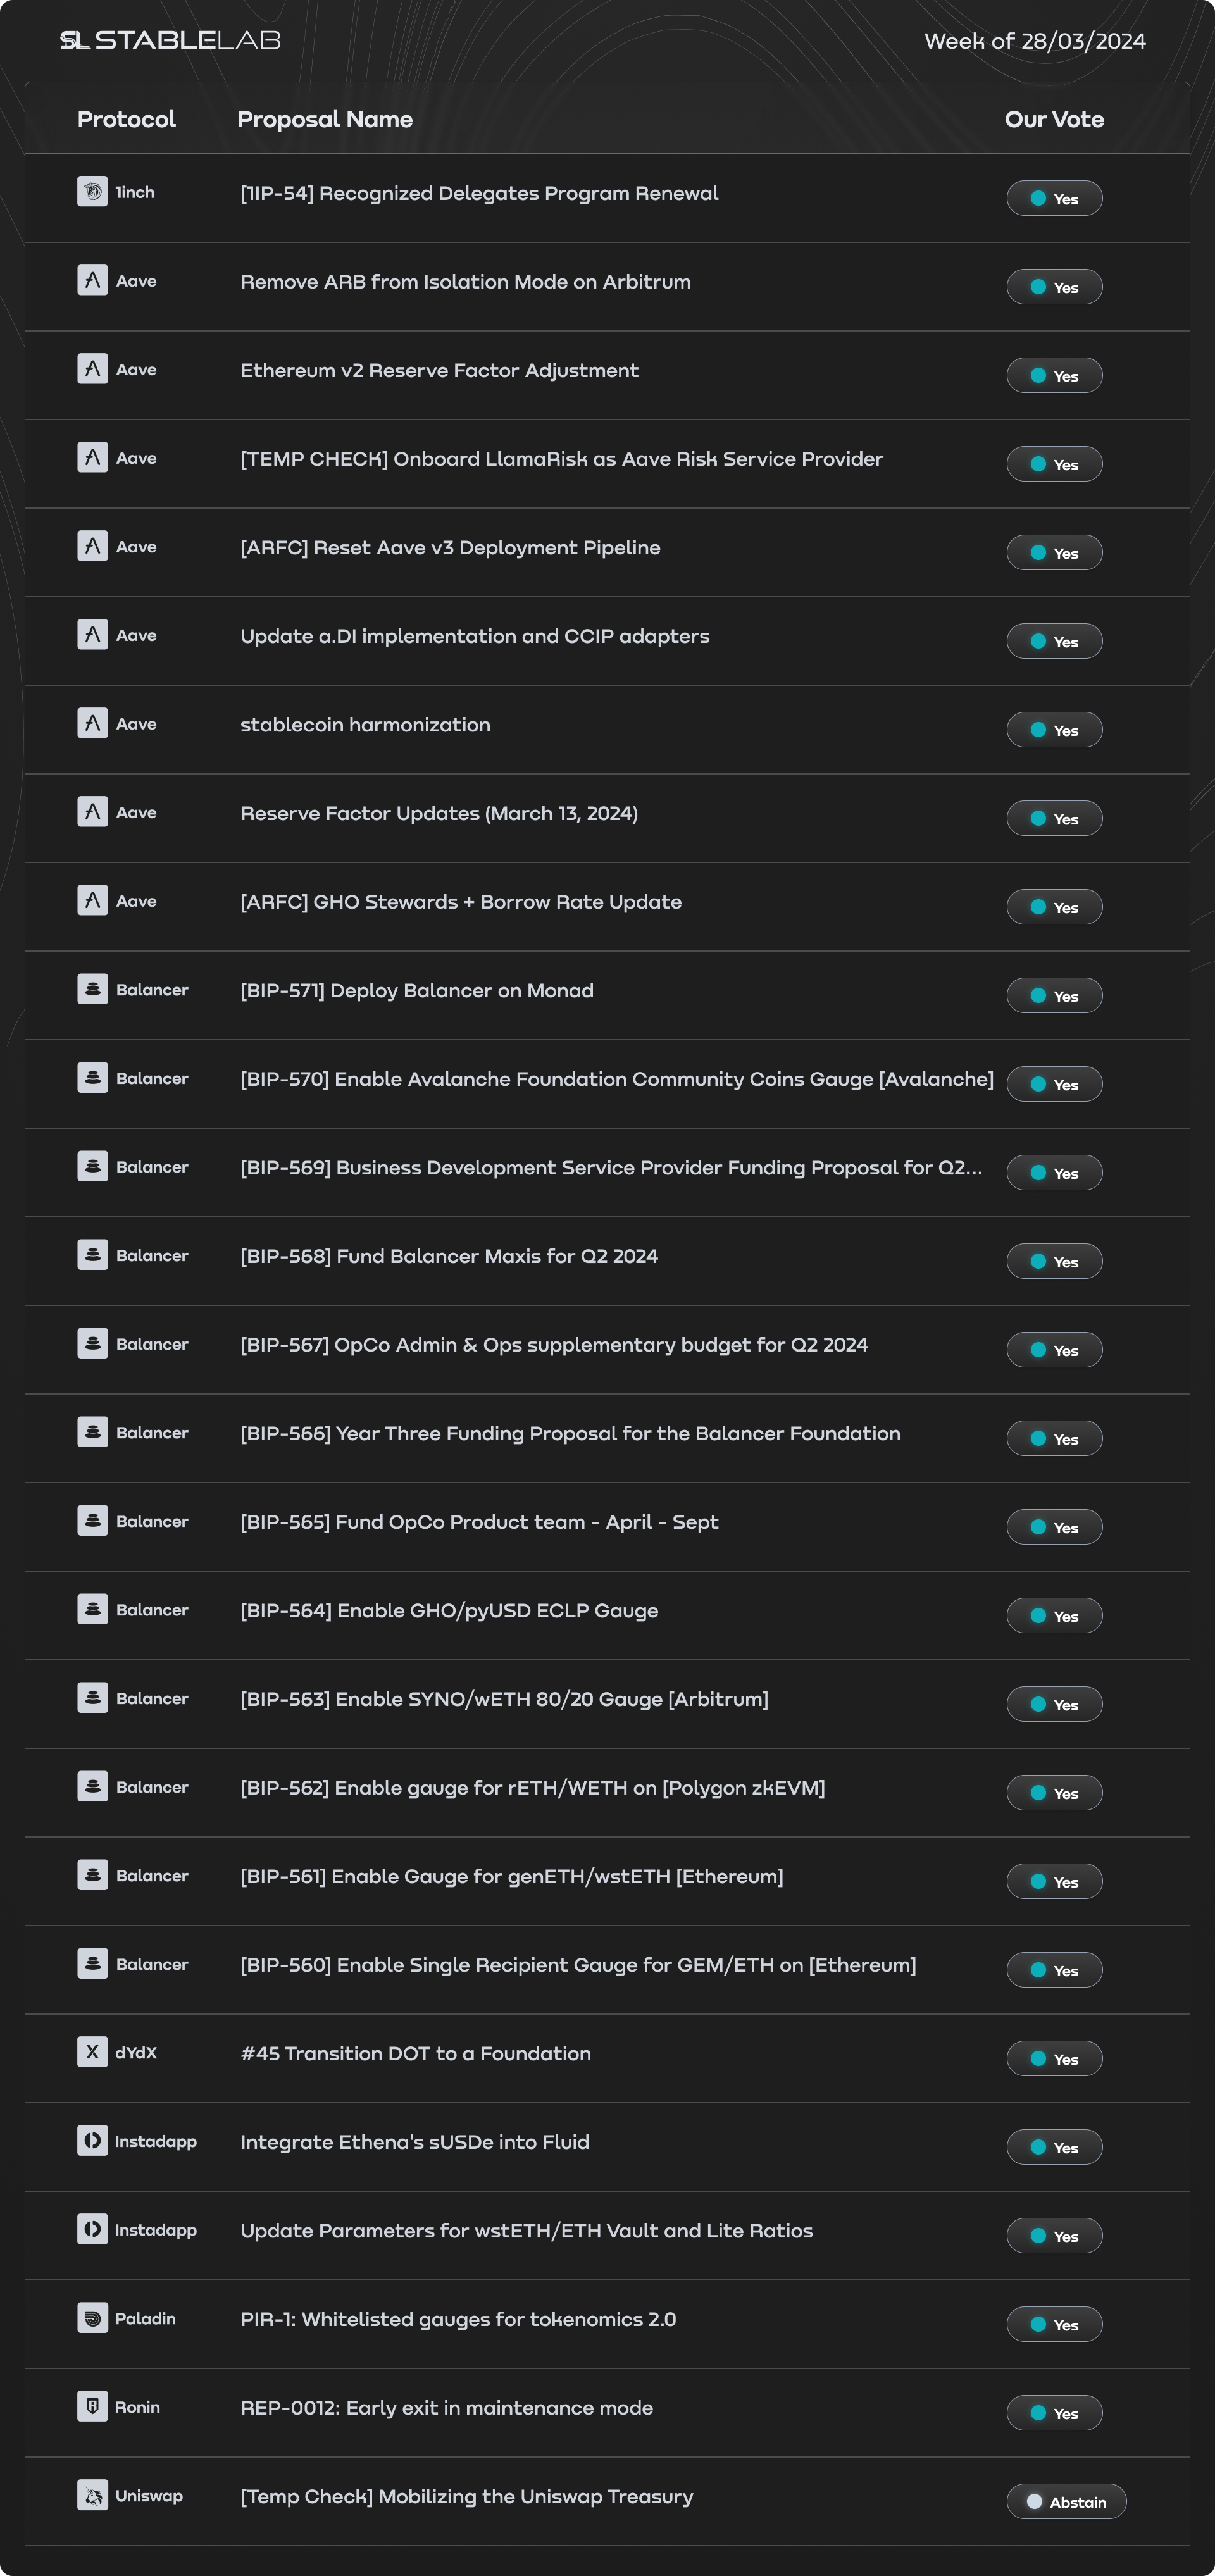Screen dimensions: 1215x2576
Task: Open 'Ethereum v2 Reserve Factor Adjustment' proposal
Action: [x=439, y=370]
